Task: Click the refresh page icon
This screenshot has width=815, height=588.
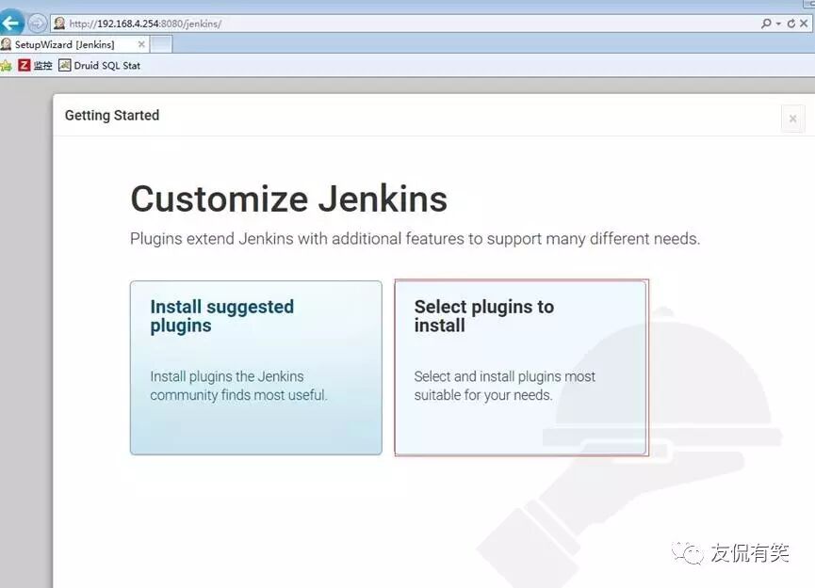Action: point(791,24)
